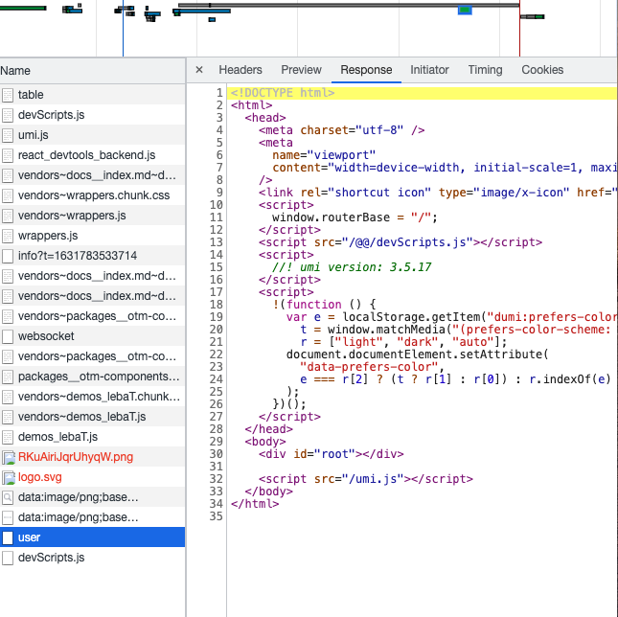Click file icon of react_devtools_backend.js
Viewport: 618px width, 617px height.
[8, 155]
